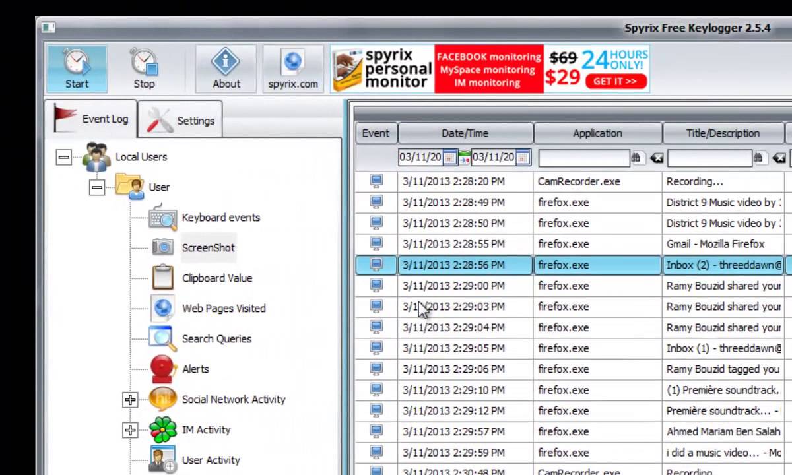
Task: Expand the IM Activity node
Action: click(x=130, y=430)
